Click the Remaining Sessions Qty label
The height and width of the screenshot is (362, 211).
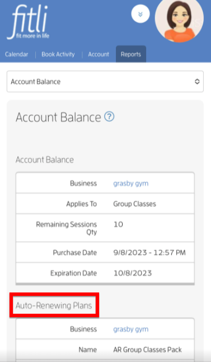coord(67,228)
